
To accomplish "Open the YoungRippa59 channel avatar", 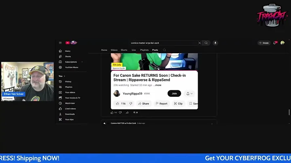I will pos(117,94).
